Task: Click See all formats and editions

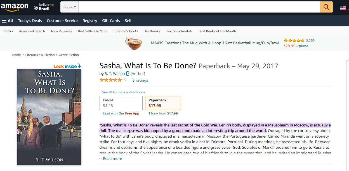Action: 123,92
